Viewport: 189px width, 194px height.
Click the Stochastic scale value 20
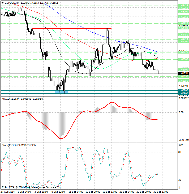(180, 180)
